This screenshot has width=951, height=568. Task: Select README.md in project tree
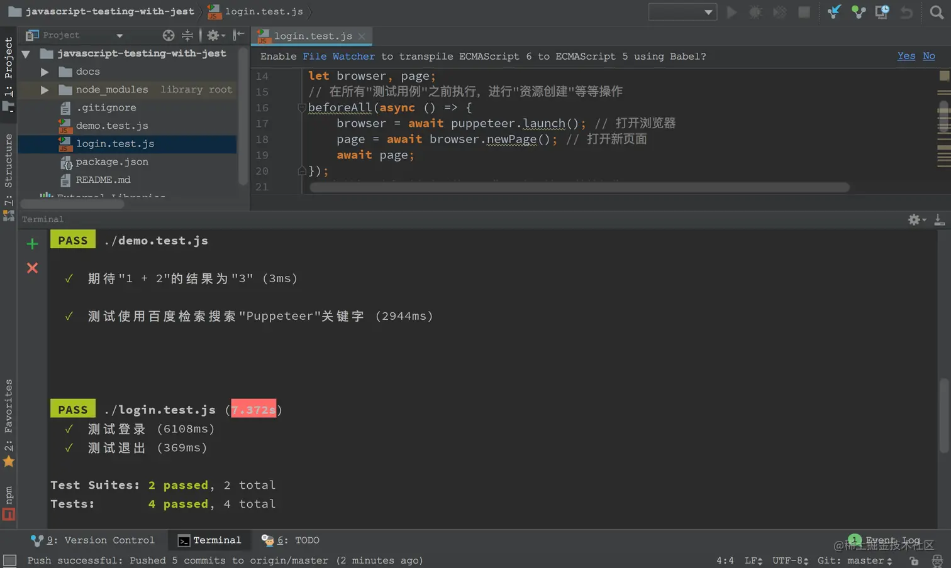103,180
